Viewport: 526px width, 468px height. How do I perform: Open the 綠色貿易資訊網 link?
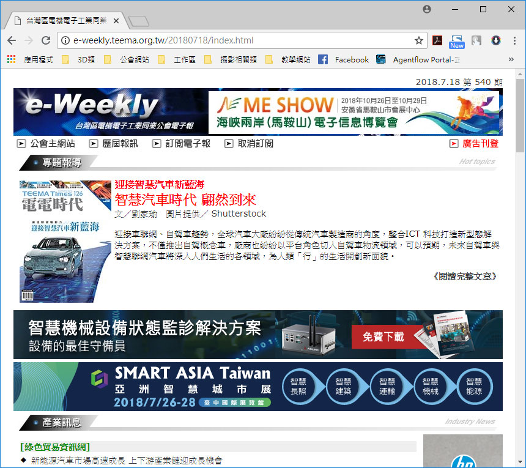tap(55, 447)
